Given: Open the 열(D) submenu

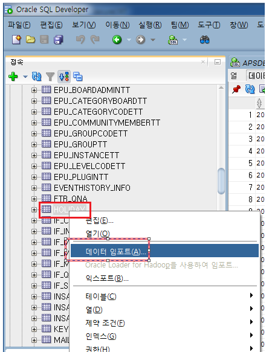Looking at the screenshot, I should [164, 310].
